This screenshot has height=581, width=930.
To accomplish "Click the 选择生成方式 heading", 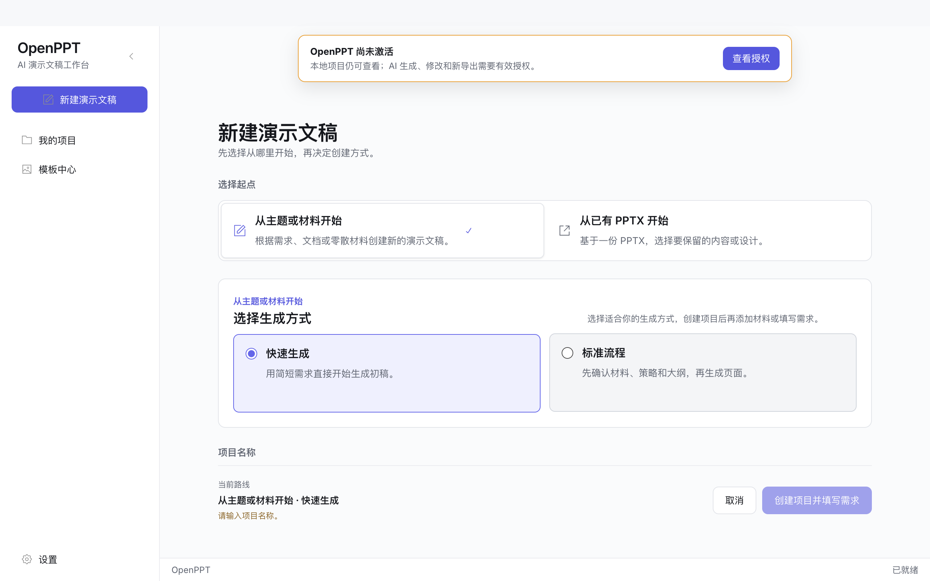I will 272,318.
